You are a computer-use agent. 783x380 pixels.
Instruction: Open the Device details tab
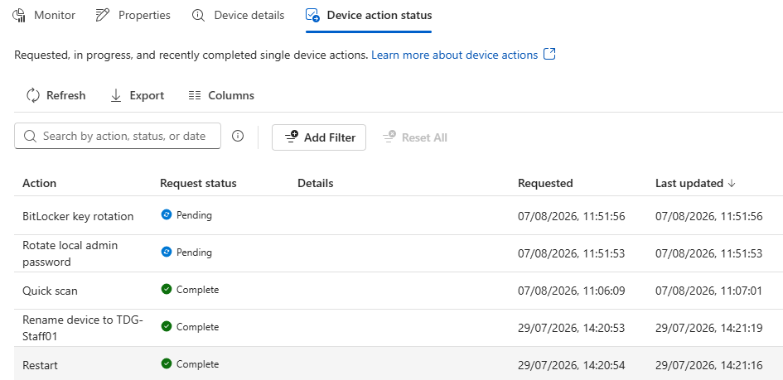pos(238,16)
